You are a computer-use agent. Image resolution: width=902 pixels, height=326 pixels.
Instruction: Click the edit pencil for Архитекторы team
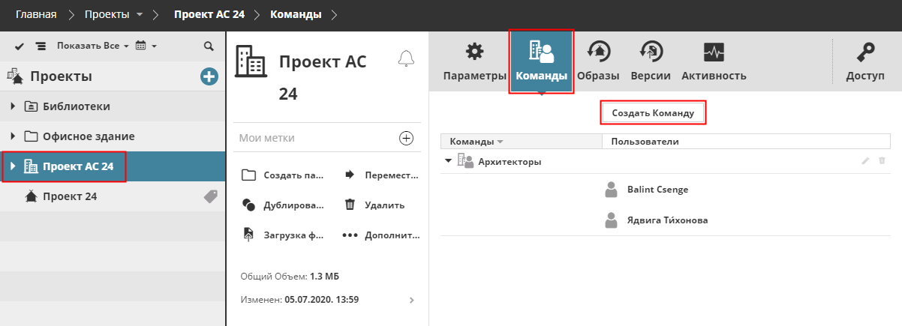tap(866, 161)
